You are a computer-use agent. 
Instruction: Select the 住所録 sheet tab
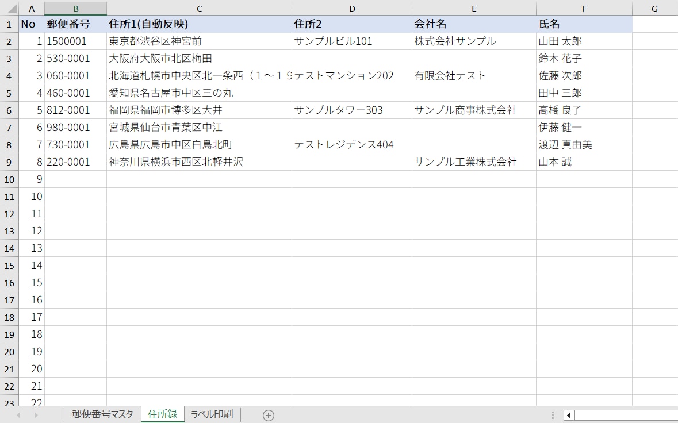[x=163, y=414]
